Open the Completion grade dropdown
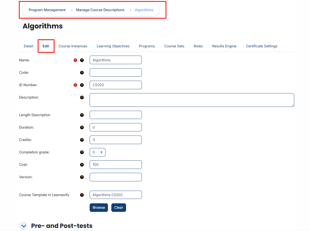The image size is (310, 231). [97, 152]
